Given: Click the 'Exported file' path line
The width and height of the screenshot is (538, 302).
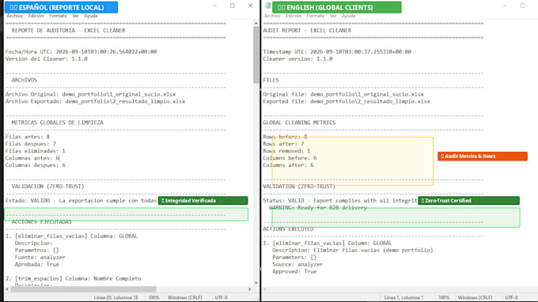Looking at the screenshot, I should [347, 101].
